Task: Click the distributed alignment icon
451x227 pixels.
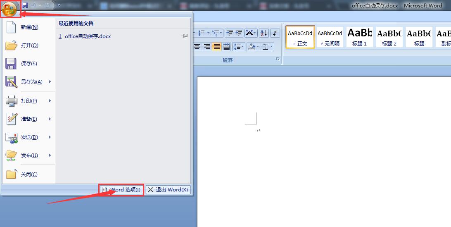Action: click(226, 47)
